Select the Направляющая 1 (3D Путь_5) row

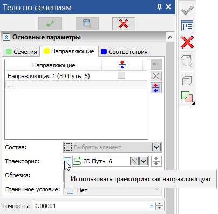pyautogui.click(x=77, y=76)
